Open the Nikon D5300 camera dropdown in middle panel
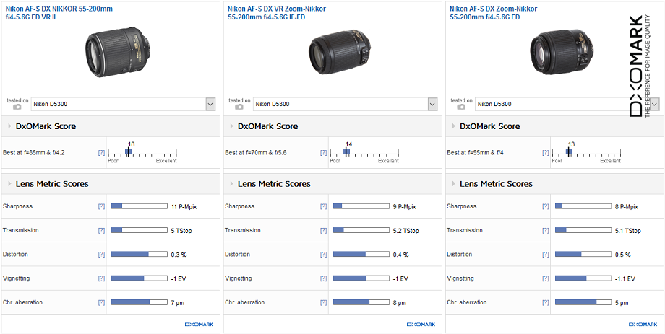 pos(432,105)
